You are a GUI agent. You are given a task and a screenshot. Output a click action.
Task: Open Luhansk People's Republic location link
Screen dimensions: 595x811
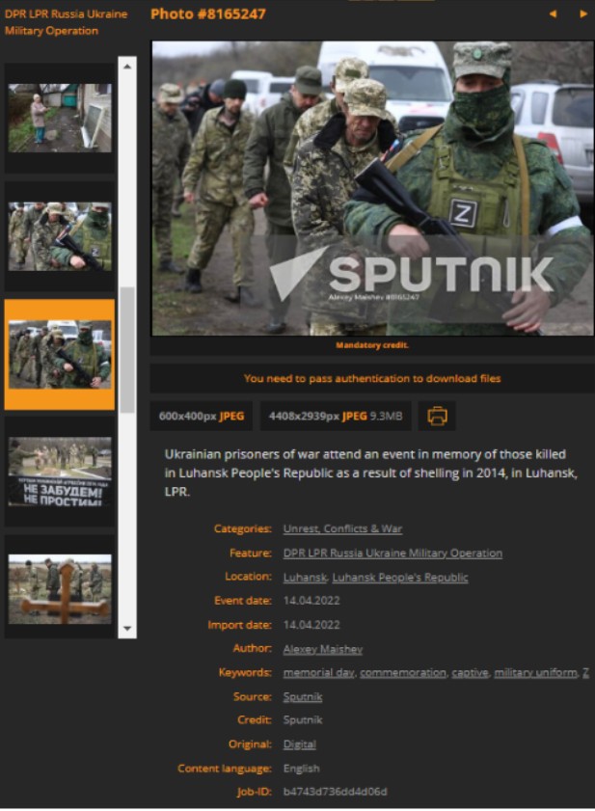click(400, 578)
